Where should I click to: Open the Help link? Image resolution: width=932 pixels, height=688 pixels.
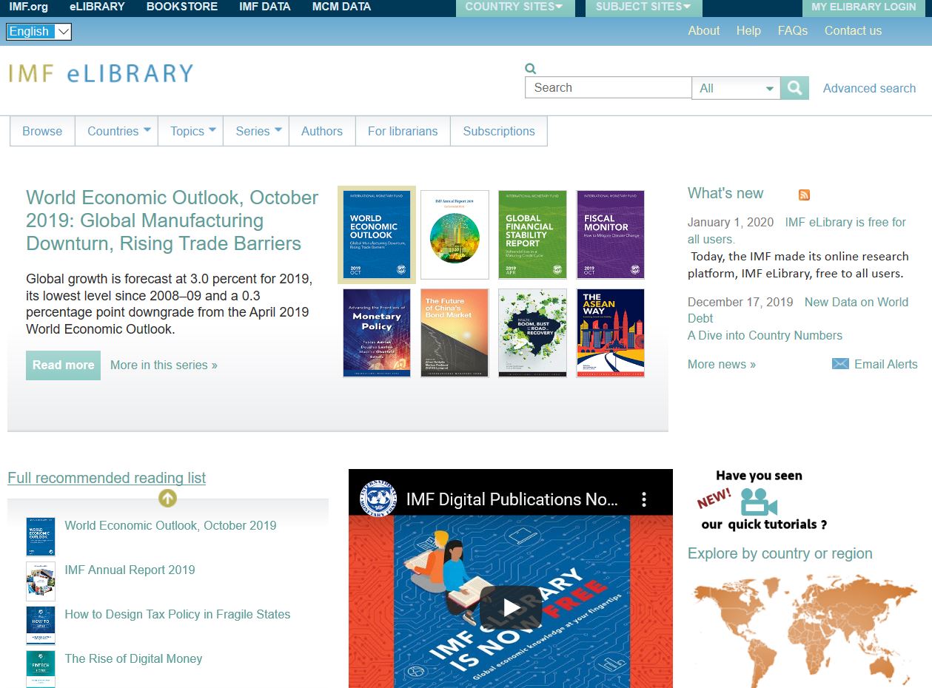click(748, 30)
